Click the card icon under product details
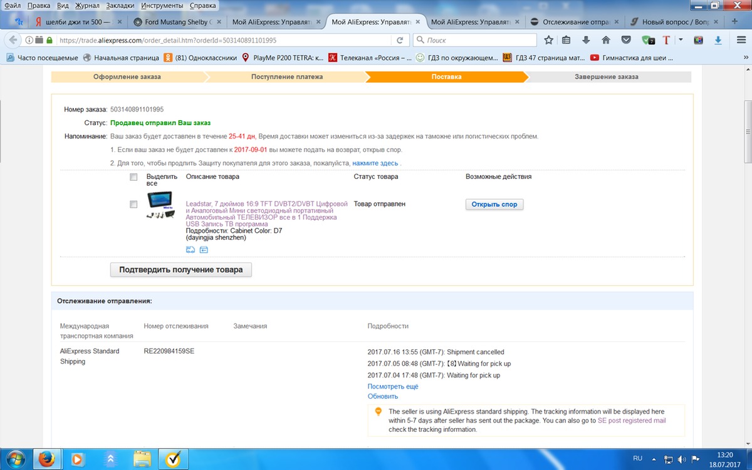 tap(204, 250)
